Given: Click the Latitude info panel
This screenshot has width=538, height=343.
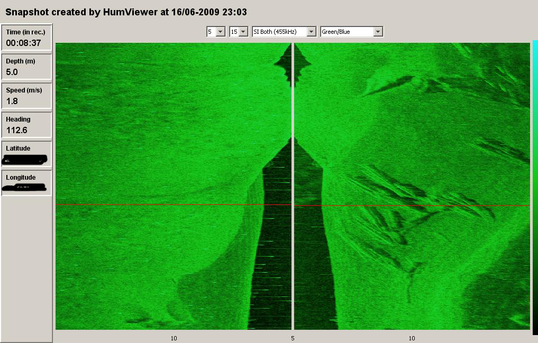Looking at the screenshot, I should [27, 154].
